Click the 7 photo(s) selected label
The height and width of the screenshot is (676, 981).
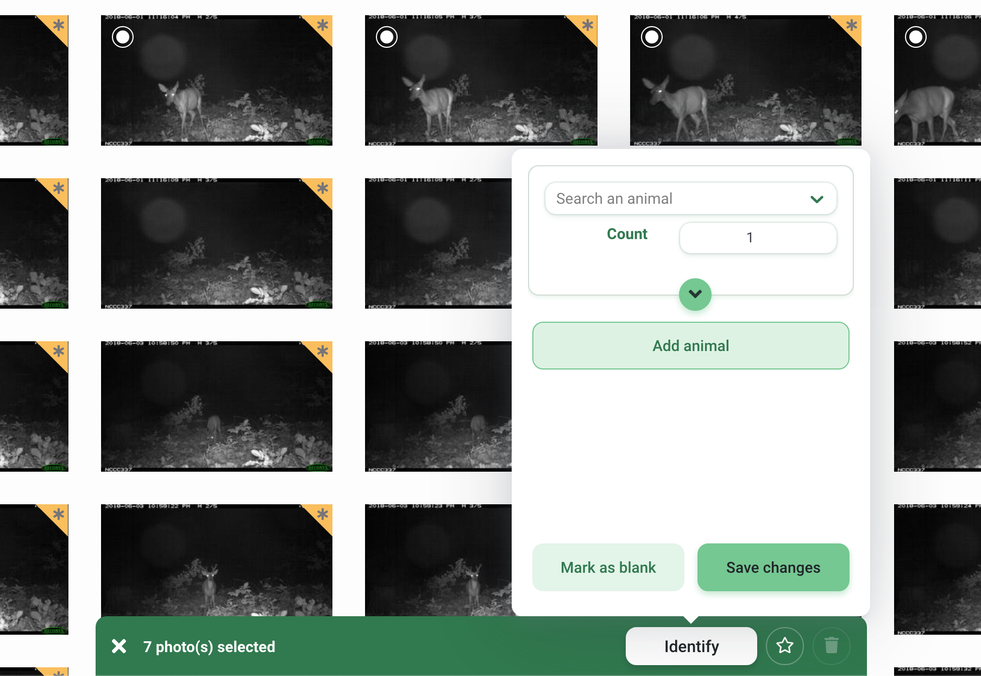click(209, 647)
